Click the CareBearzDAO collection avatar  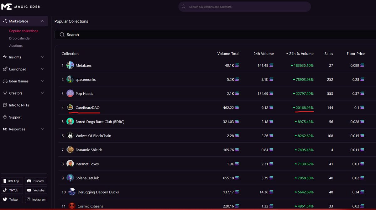[x=70, y=108]
